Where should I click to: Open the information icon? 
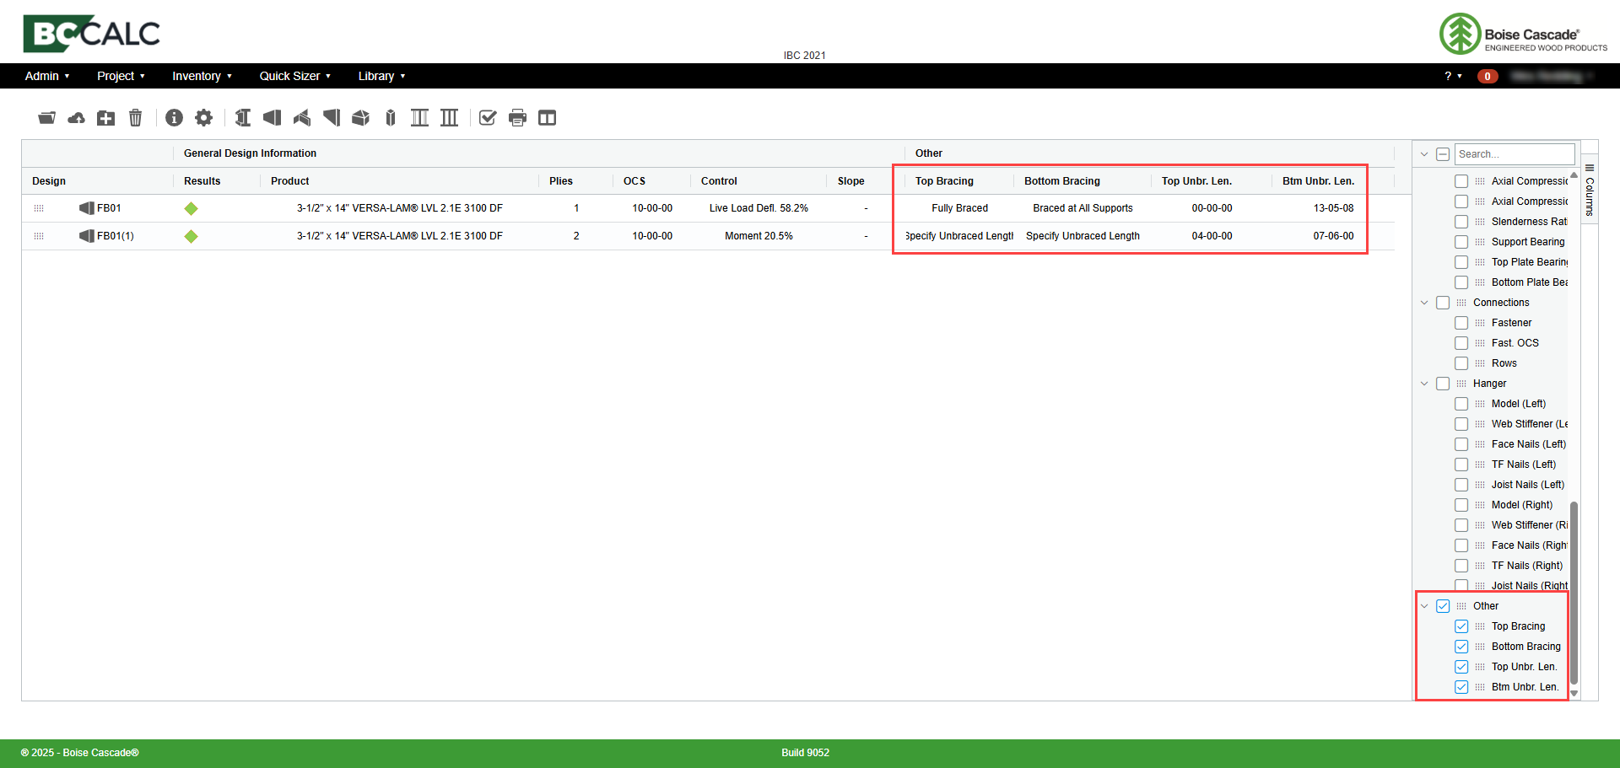(175, 118)
